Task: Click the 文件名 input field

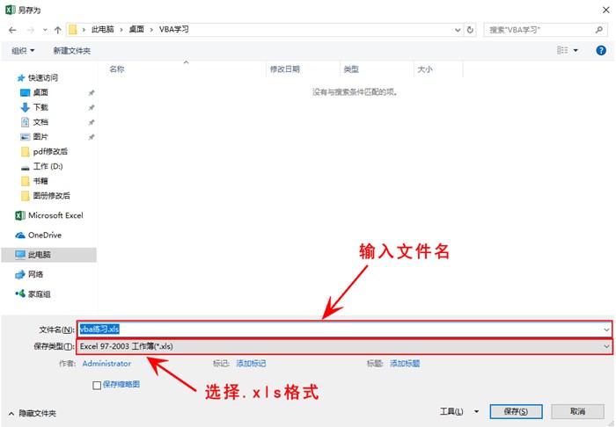Action: click(x=343, y=329)
